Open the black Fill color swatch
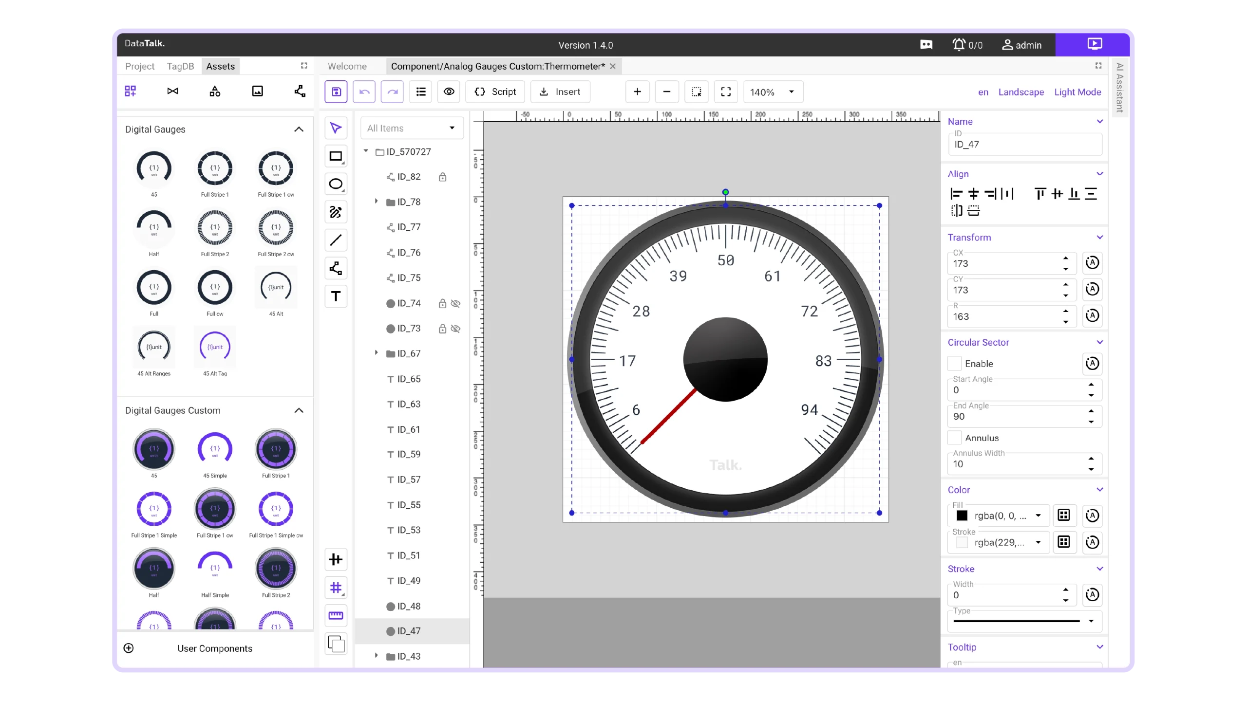1247x701 pixels. click(962, 516)
